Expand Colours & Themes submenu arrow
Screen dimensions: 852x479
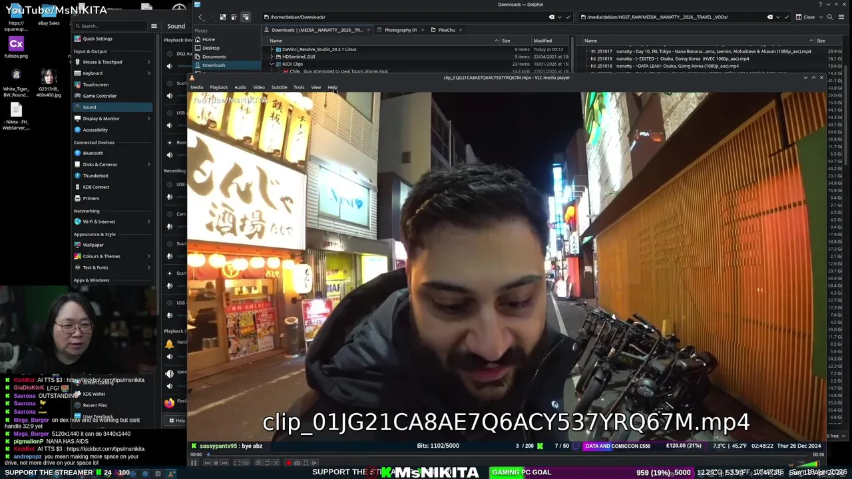point(148,256)
